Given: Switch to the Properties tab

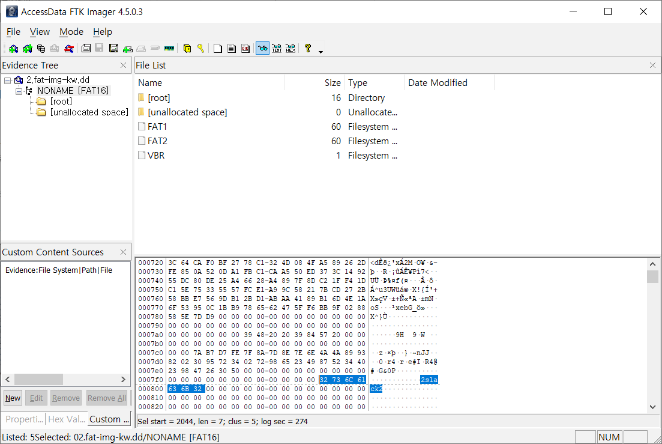Looking at the screenshot, I should [x=24, y=419].
